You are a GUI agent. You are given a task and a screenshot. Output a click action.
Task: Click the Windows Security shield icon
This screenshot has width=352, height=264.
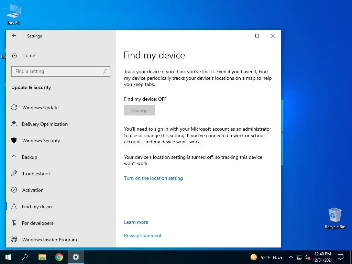click(14, 140)
